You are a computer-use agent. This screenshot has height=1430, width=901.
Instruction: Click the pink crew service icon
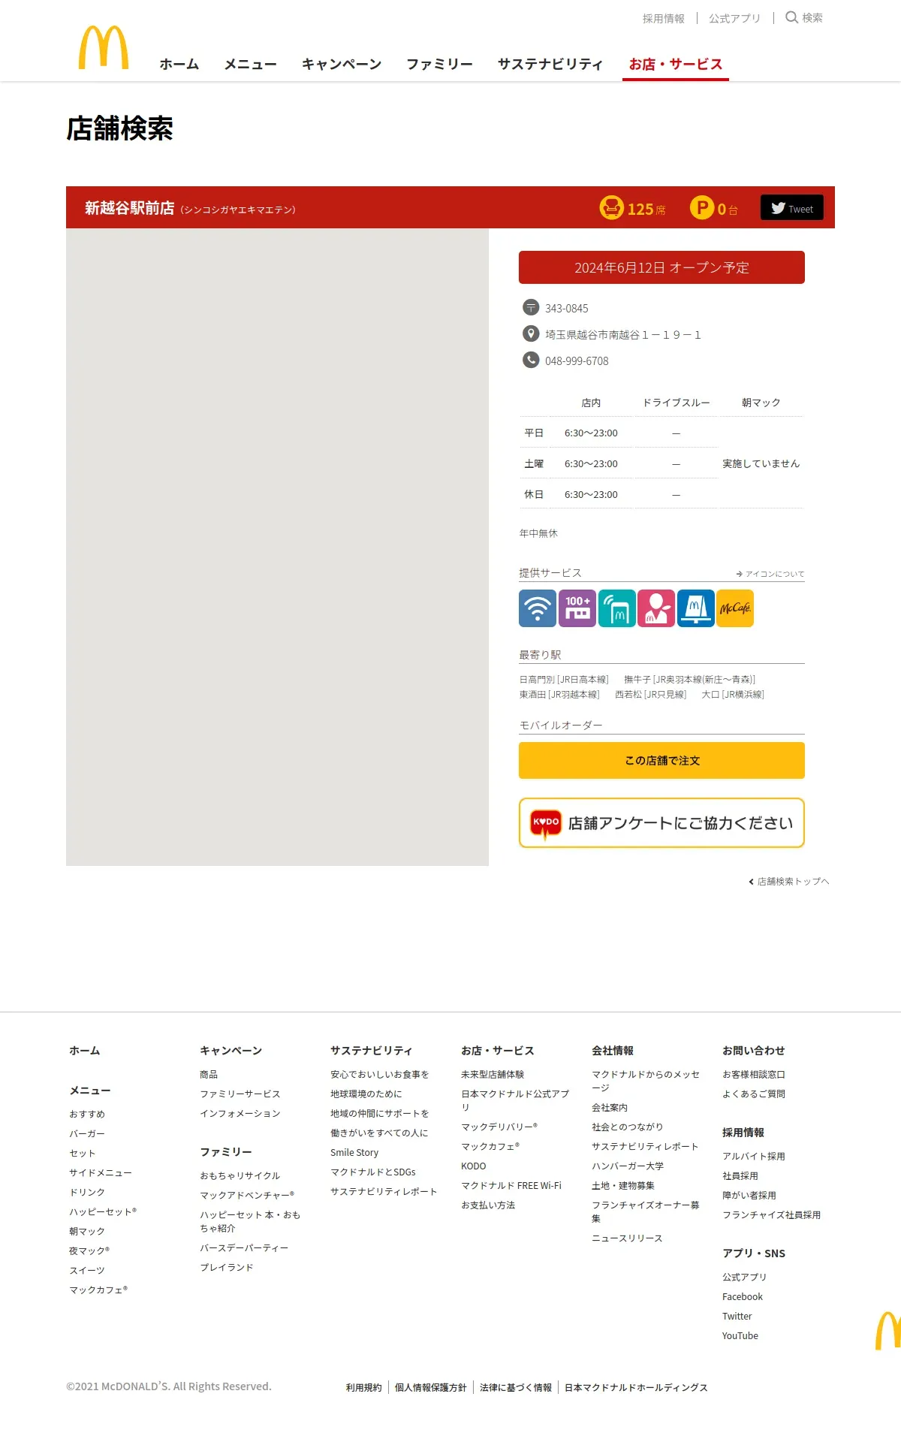656,608
